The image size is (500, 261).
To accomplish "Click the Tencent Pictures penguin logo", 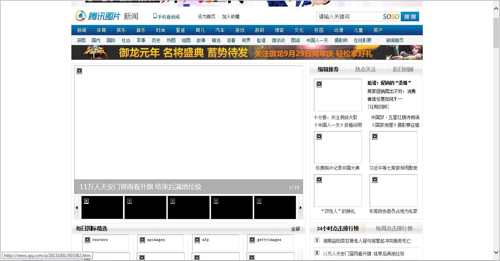I will click(81, 16).
